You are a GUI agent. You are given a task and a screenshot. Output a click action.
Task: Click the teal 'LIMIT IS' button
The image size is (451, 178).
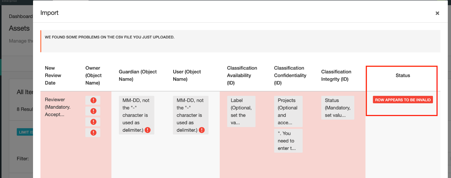point(25,132)
